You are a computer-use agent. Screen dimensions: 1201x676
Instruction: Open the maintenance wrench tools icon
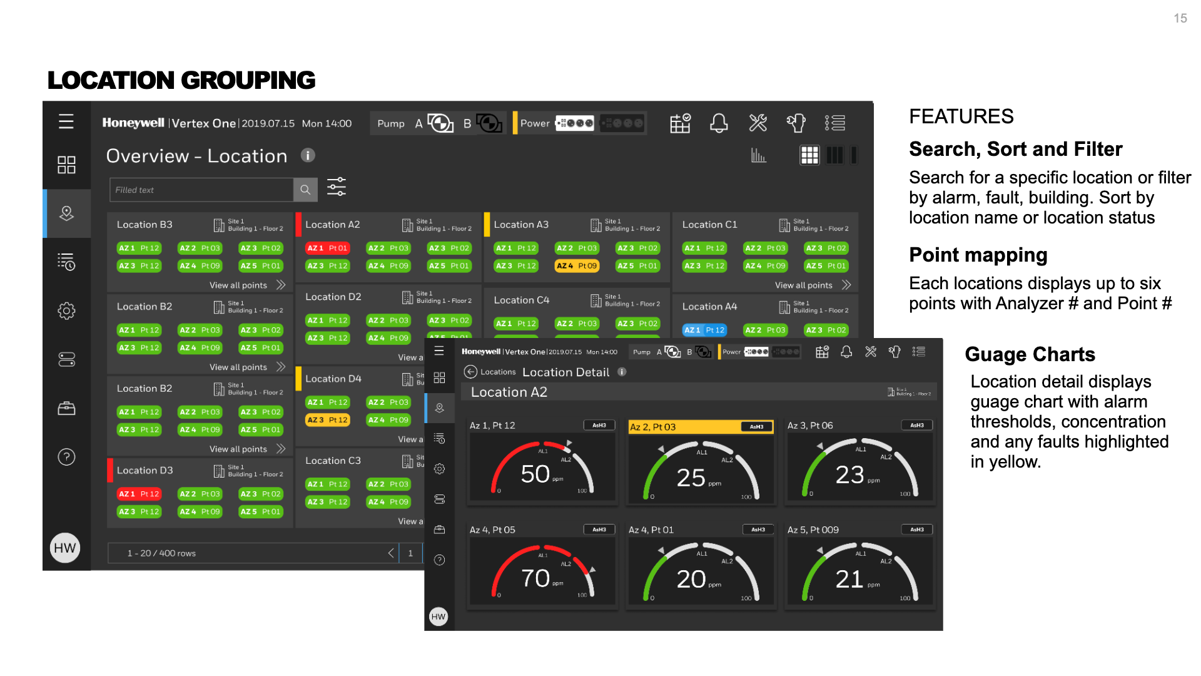coord(758,123)
